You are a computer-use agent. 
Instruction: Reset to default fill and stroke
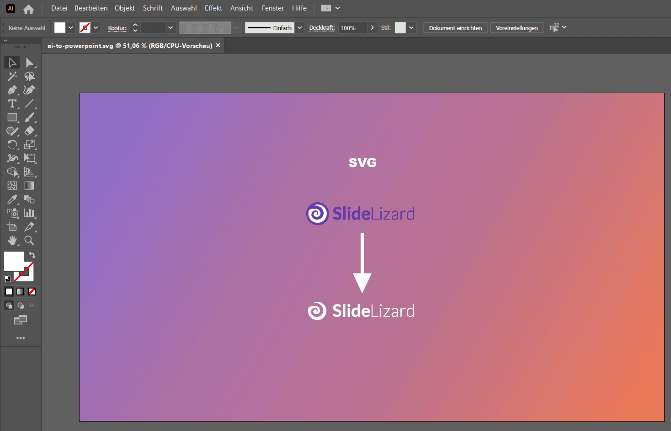coord(7,278)
